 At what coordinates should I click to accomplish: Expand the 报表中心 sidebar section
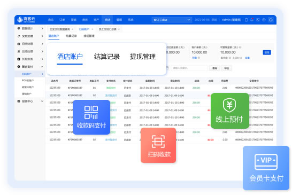30,101
